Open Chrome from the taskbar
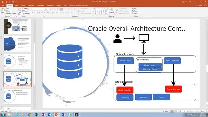Viewport: 208px width, 117px height. (x=30, y=115)
